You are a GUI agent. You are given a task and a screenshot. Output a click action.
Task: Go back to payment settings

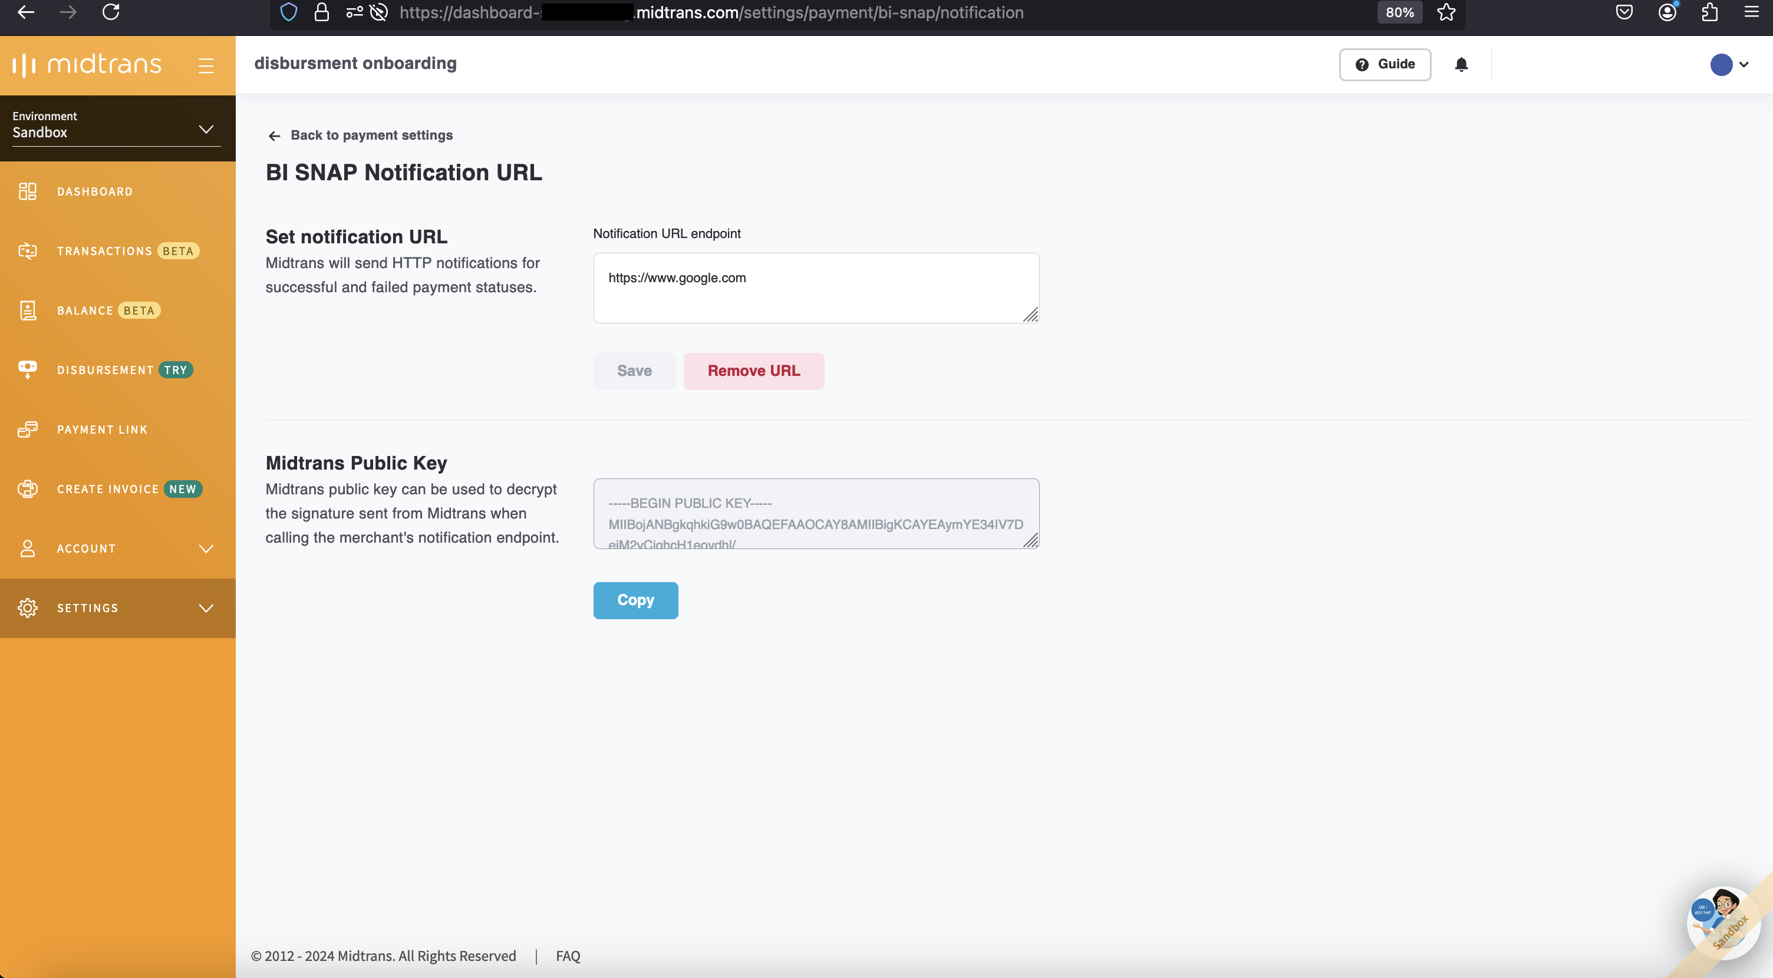click(361, 136)
